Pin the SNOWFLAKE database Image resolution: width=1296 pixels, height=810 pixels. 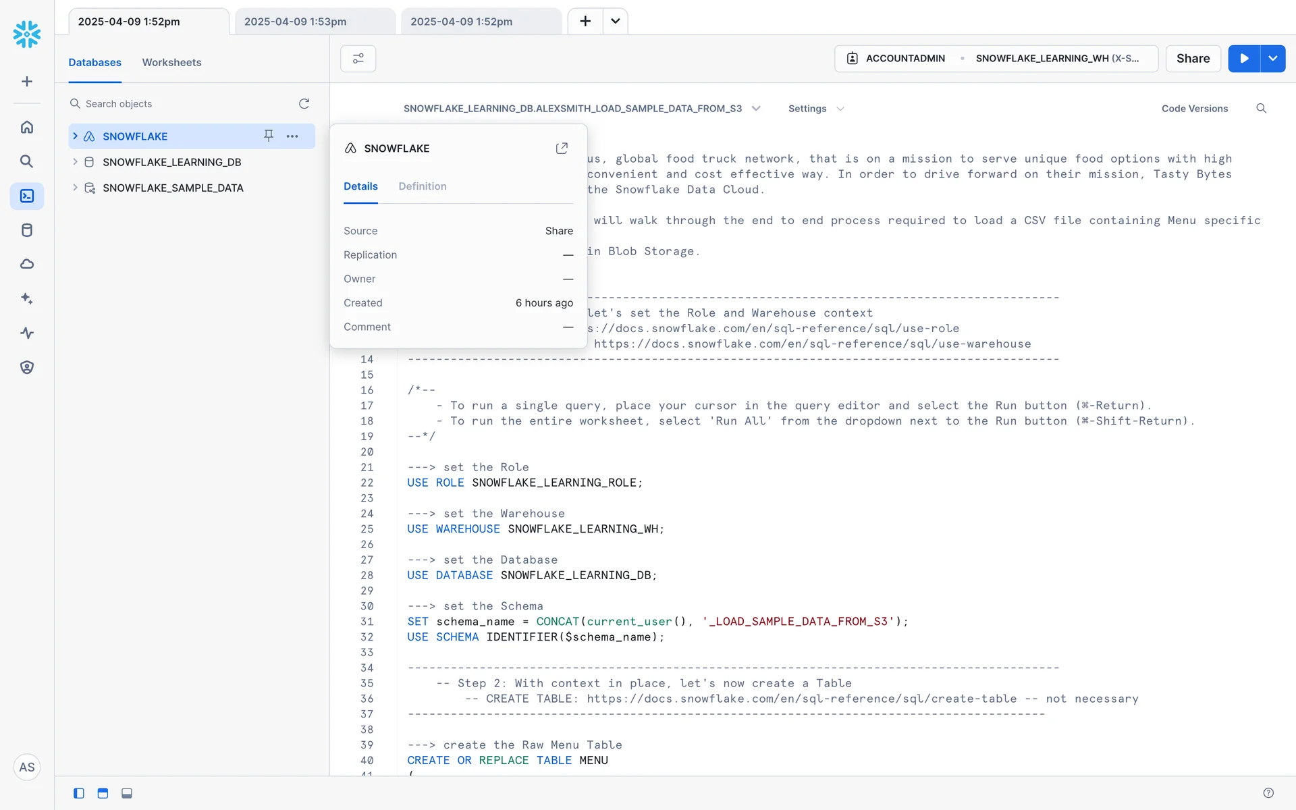(269, 136)
